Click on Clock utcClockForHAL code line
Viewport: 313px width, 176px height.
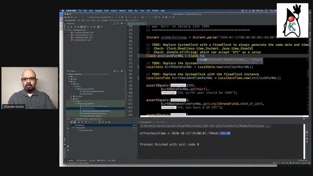click(176, 56)
